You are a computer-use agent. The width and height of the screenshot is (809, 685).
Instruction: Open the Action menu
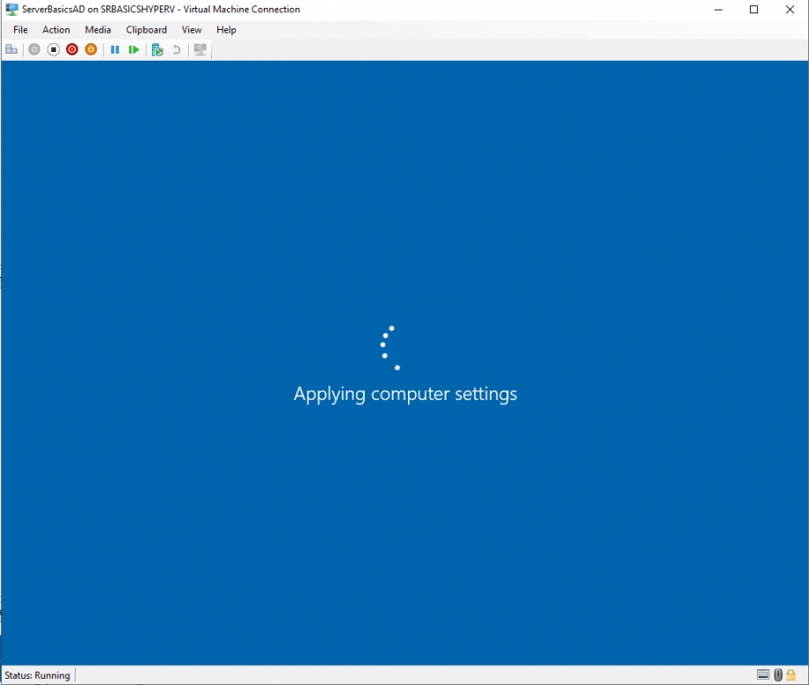(55, 29)
